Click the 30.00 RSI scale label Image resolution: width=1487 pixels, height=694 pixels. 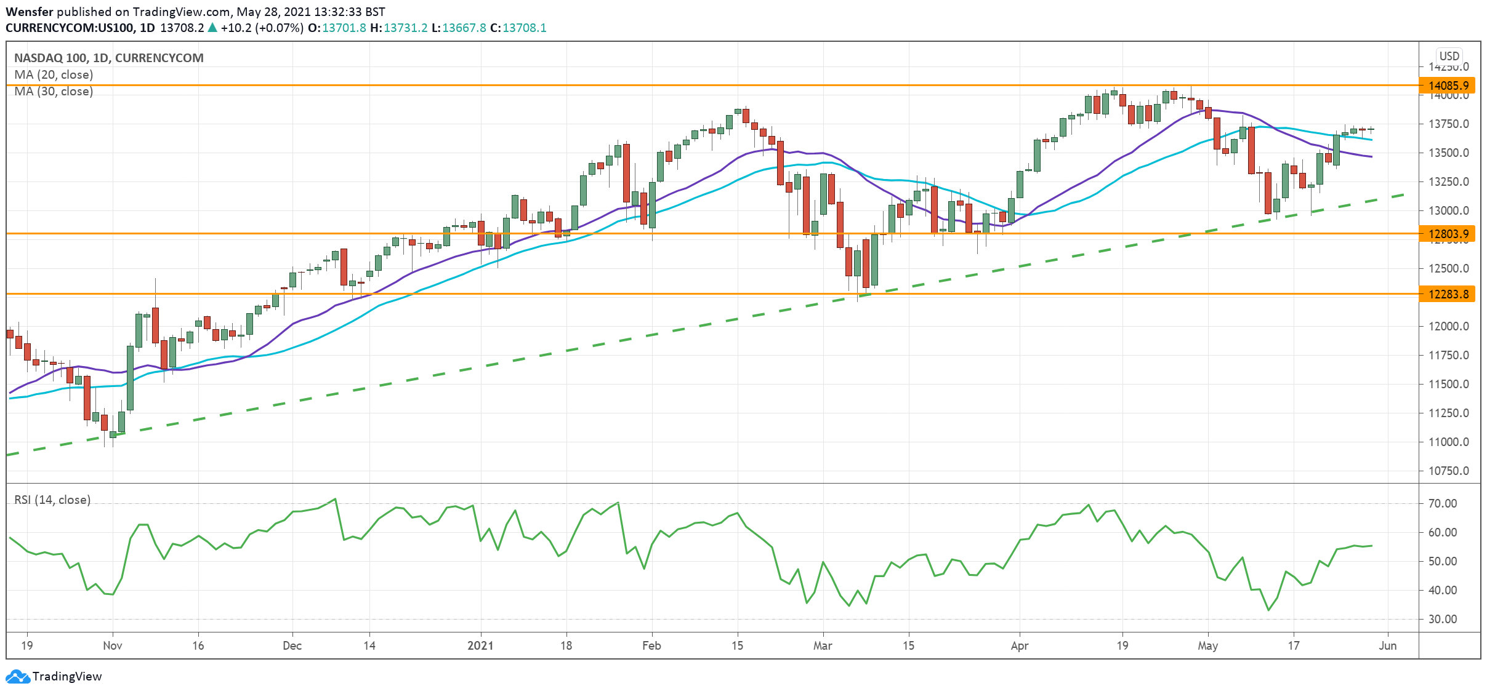(x=1442, y=619)
